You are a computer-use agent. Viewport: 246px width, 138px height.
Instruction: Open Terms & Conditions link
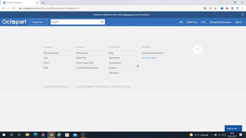(85, 87)
